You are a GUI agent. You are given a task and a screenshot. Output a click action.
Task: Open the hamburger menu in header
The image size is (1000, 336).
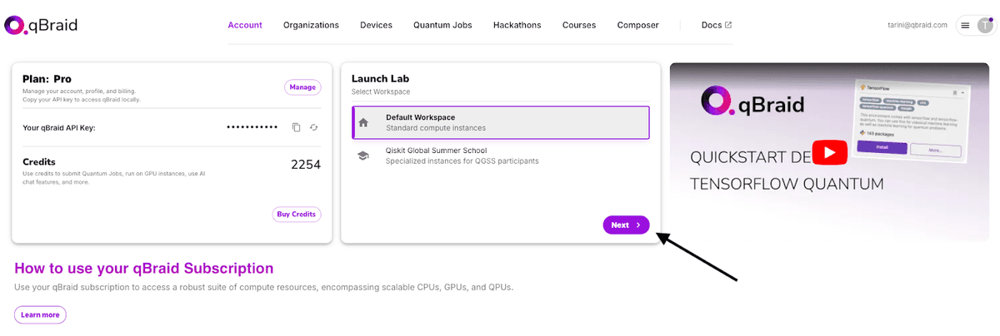(x=965, y=26)
